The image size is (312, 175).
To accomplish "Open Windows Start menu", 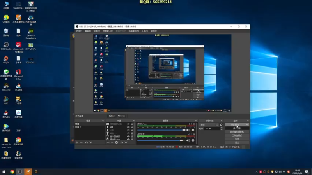I will [4, 171].
